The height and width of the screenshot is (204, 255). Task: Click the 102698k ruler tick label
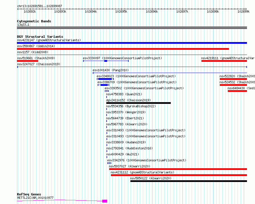coord(213,11)
